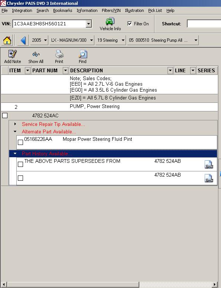Open the Information menu
Screen dimensions: 221x288
[87, 10]
